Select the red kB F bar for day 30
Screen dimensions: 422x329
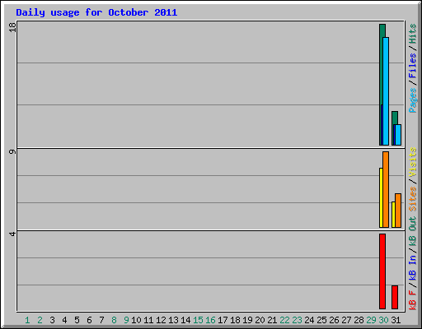[x=382, y=271]
